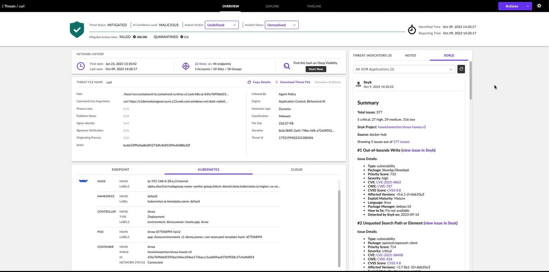Open the CVE-2023-4863 link
The height and width of the screenshot is (272, 549).
[388, 182]
